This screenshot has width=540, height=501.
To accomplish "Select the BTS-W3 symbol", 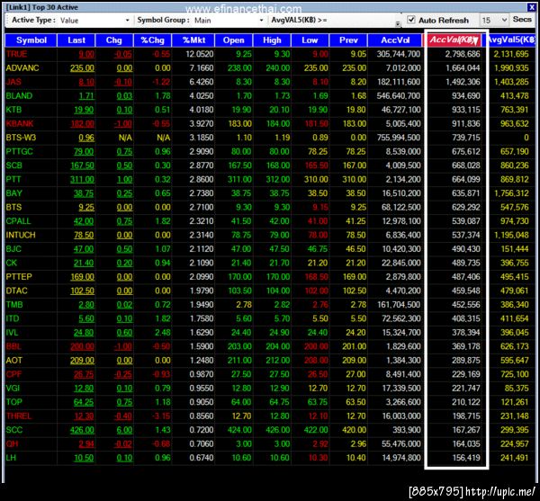I will tap(21, 138).
